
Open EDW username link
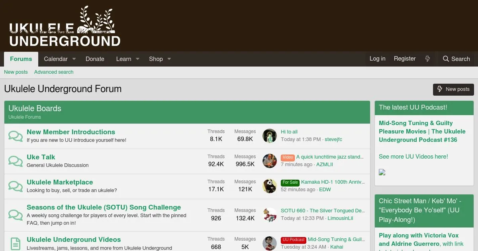[x=325, y=190]
